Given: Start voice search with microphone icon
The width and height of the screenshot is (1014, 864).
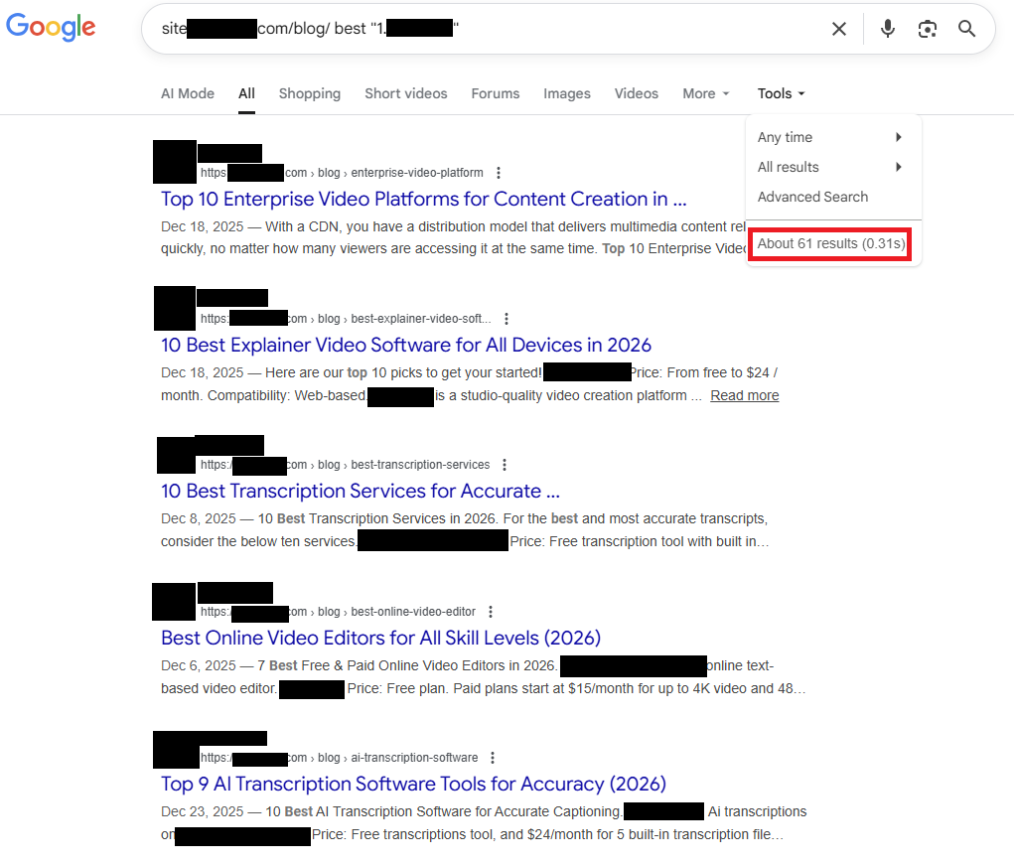Looking at the screenshot, I should (888, 29).
